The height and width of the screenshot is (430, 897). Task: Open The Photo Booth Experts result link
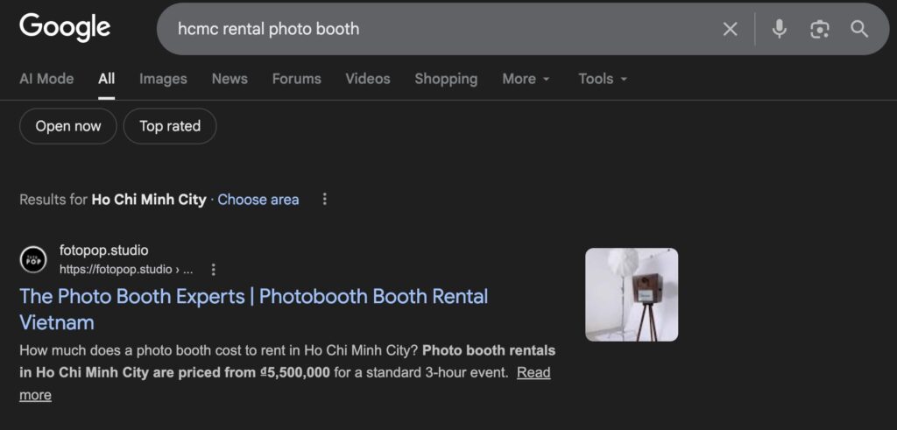pos(253,297)
